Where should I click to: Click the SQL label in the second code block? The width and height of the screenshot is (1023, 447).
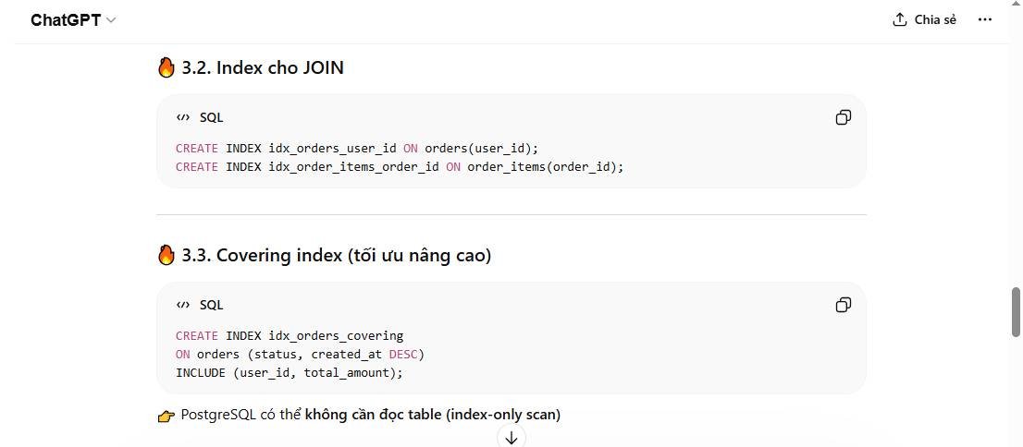click(x=211, y=305)
